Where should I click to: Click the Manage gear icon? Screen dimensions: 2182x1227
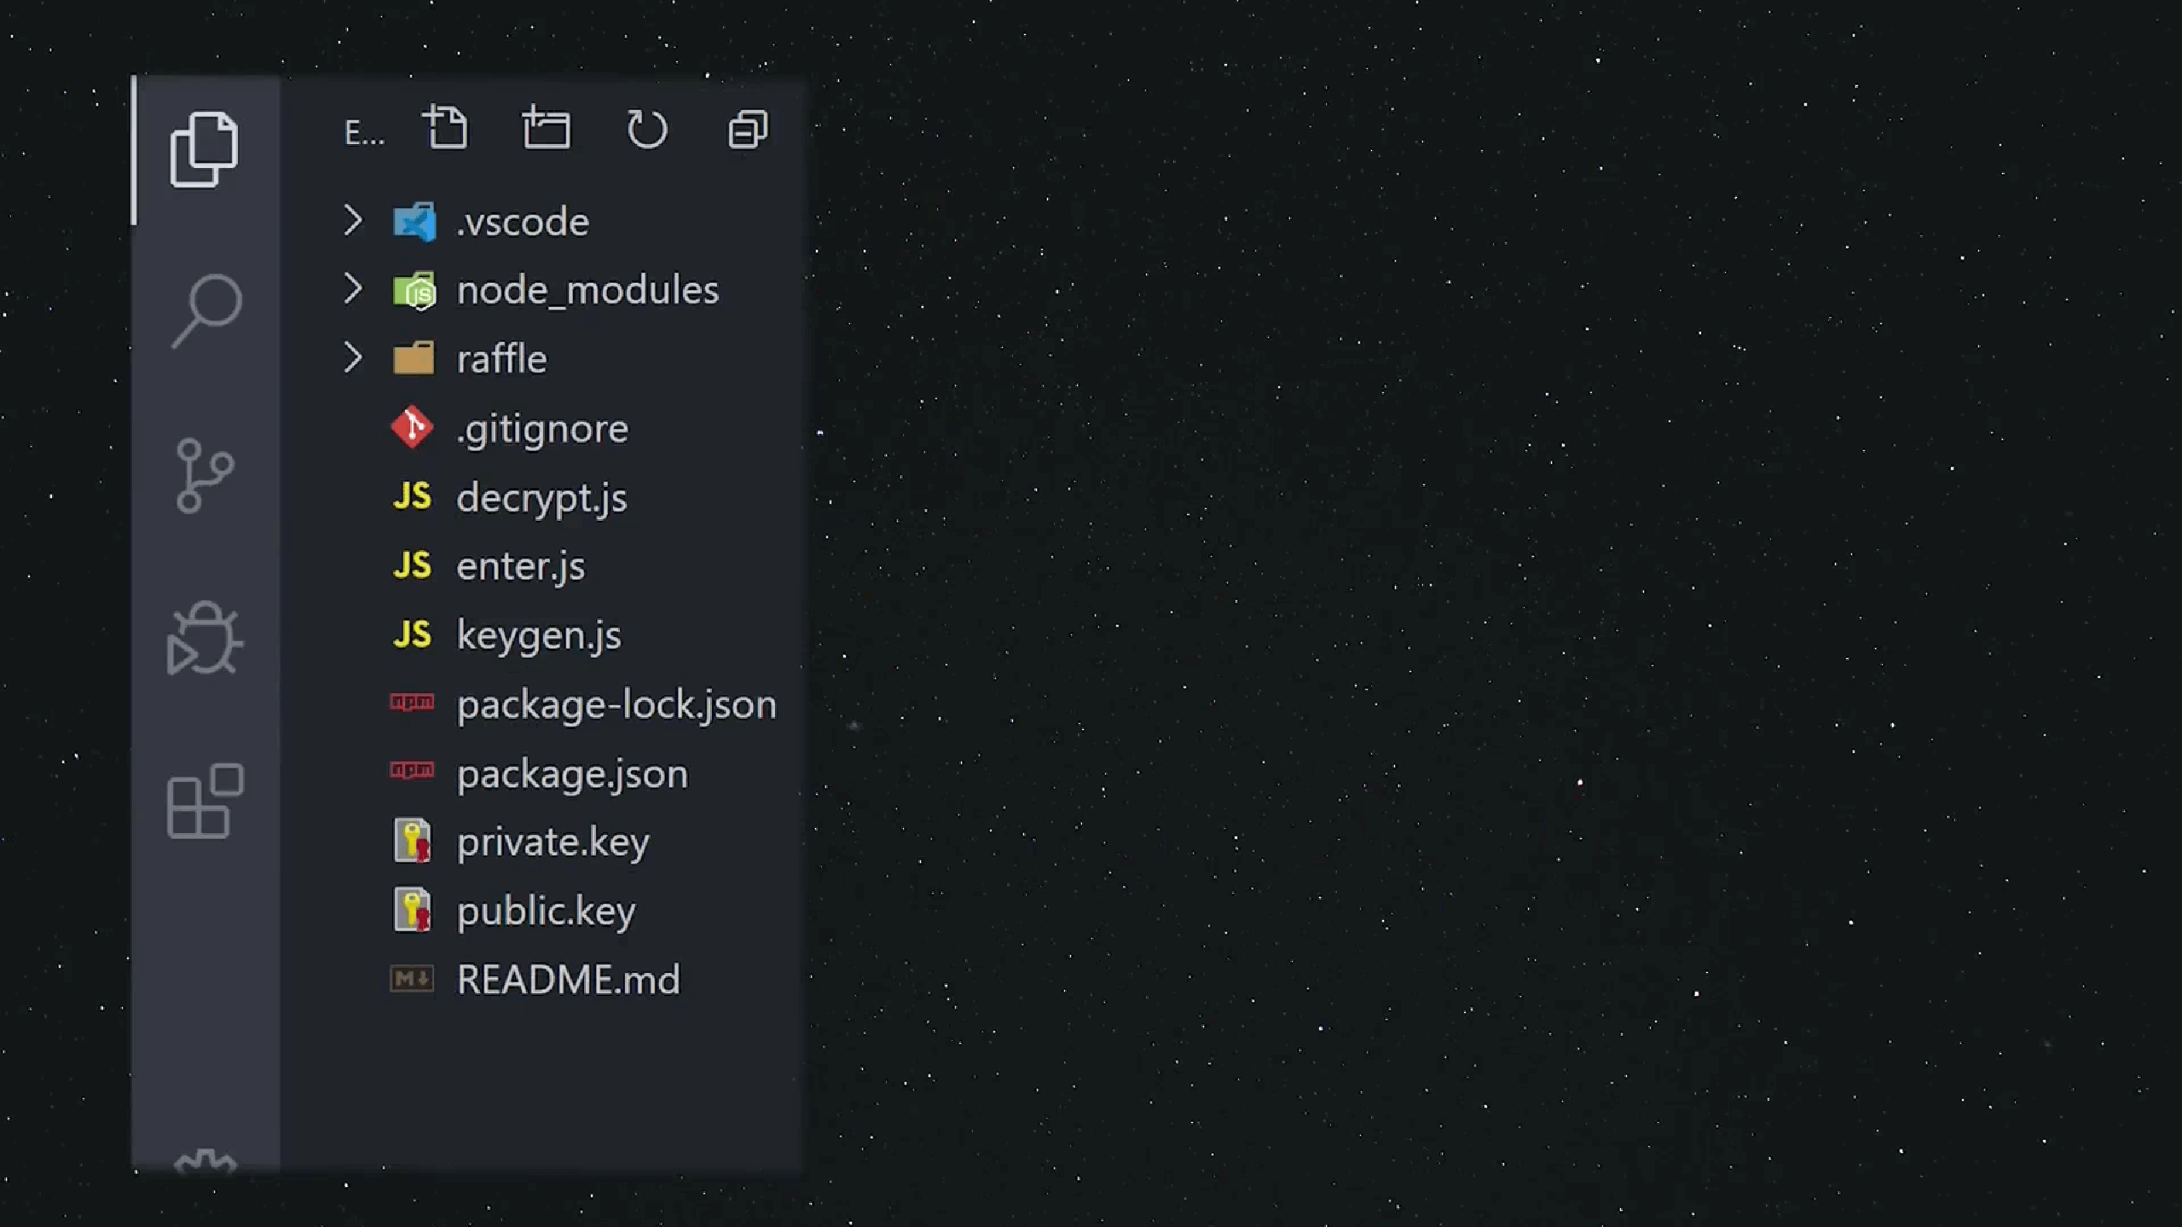click(205, 1161)
